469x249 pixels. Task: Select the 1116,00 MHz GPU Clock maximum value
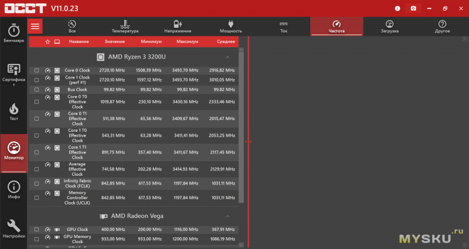[x=186, y=230]
